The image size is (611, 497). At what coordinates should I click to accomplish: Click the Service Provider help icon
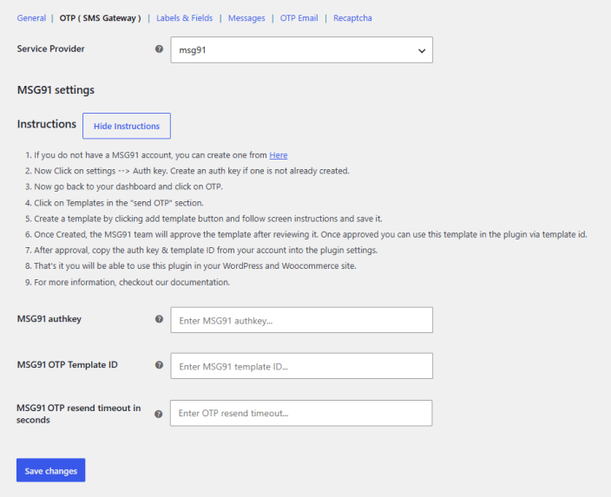tap(159, 49)
